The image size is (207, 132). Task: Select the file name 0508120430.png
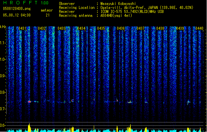17,9
